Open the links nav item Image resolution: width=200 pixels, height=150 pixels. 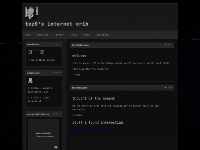point(73,35)
